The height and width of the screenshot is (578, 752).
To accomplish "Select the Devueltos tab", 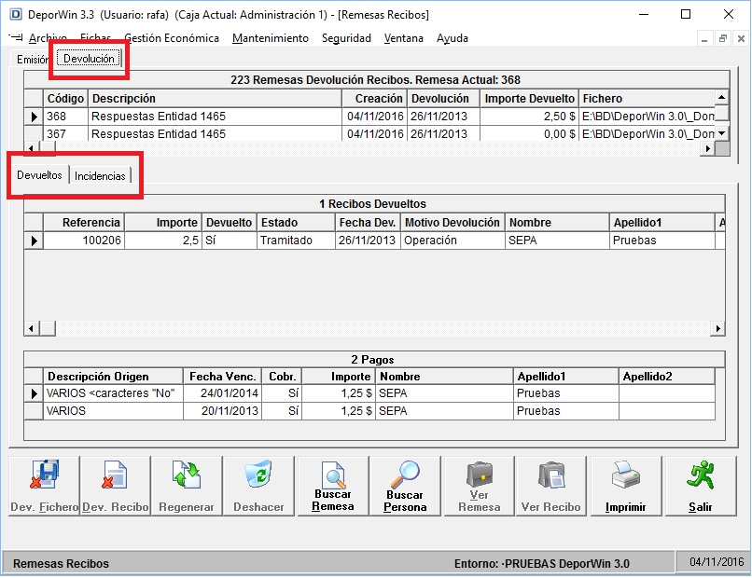I will pyautogui.click(x=39, y=175).
